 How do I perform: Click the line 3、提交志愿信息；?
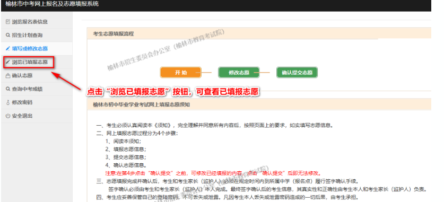pos(126,157)
